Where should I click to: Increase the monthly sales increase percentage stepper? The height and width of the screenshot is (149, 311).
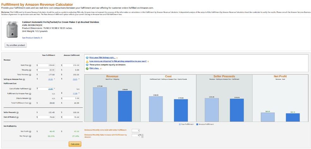142,135
